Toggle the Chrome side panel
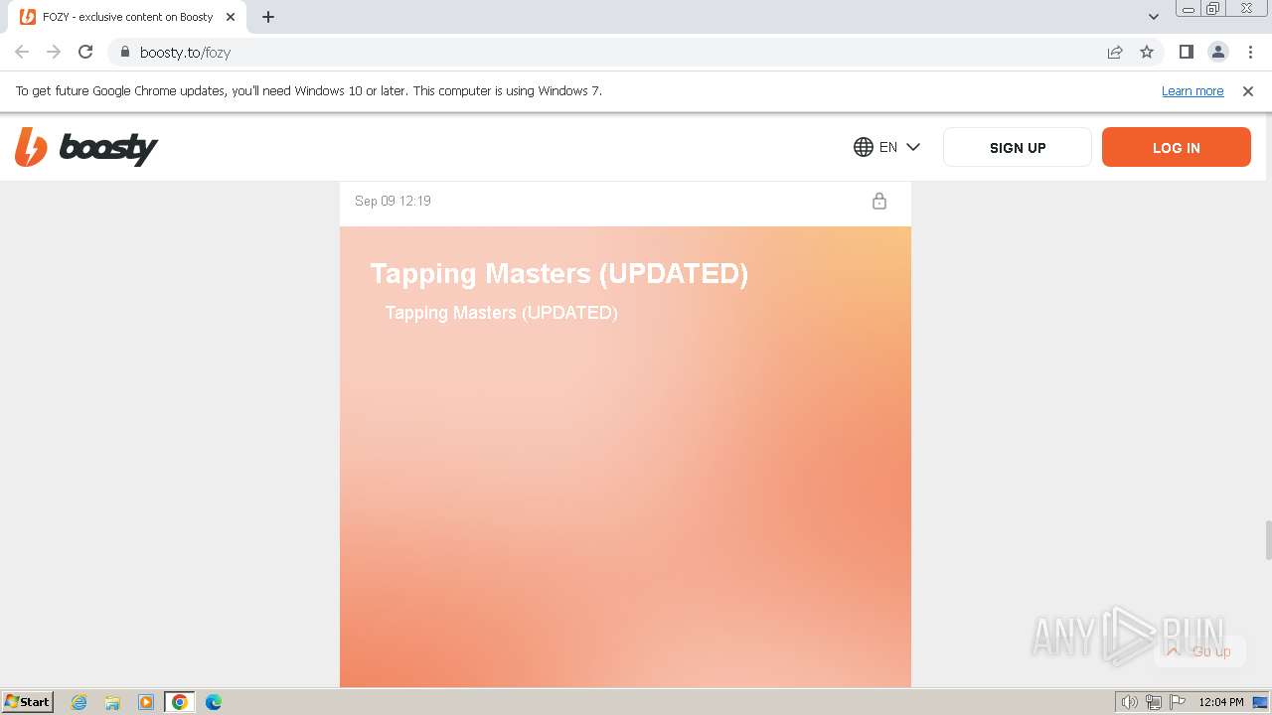This screenshot has width=1272, height=715. [1186, 52]
